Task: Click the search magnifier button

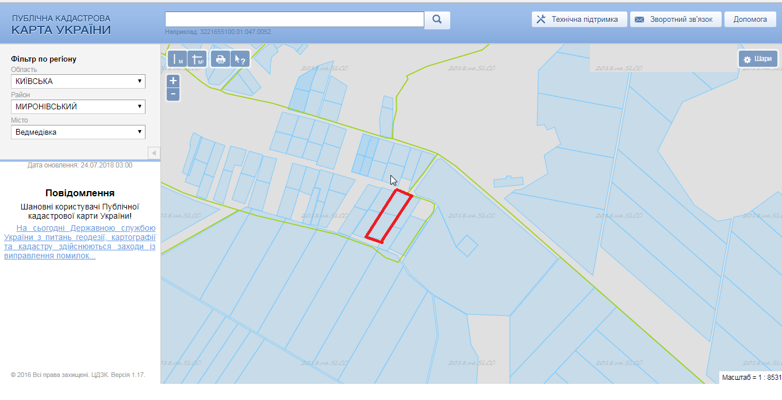Action: (x=437, y=20)
